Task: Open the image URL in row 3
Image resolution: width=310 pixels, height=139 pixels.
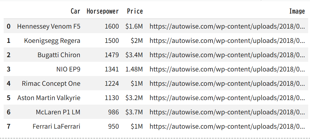Action: (227, 69)
